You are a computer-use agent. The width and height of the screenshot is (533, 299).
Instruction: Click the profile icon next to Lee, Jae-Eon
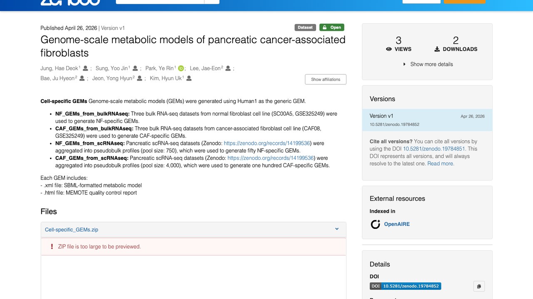pyautogui.click(x=228, y=68)
